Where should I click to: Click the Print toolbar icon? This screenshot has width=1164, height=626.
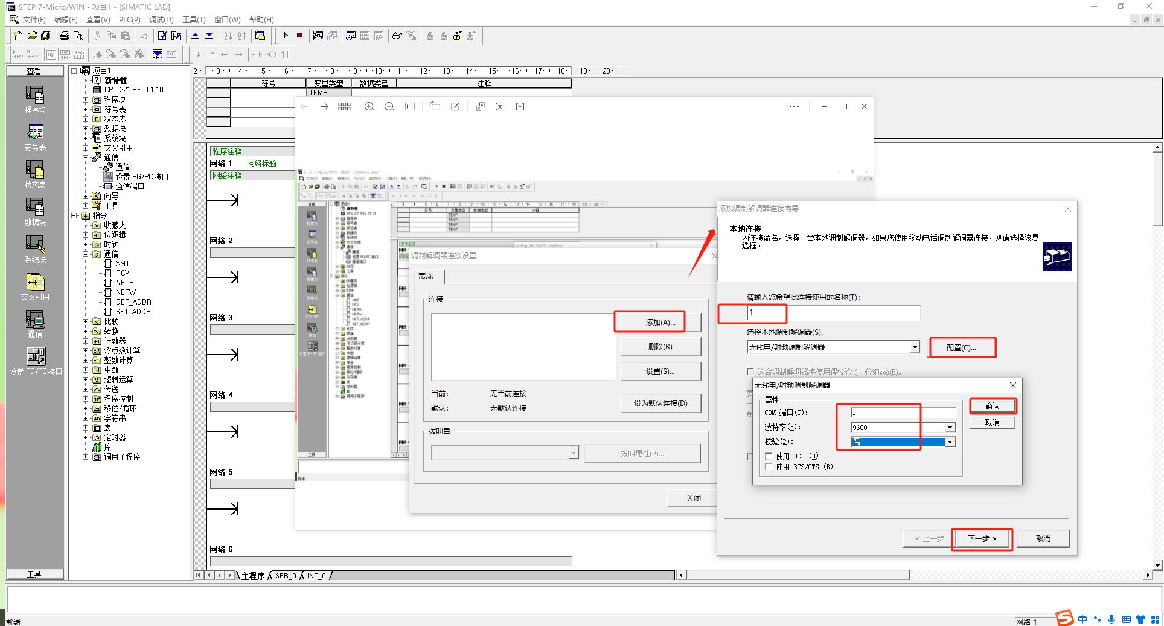(64, 36)
